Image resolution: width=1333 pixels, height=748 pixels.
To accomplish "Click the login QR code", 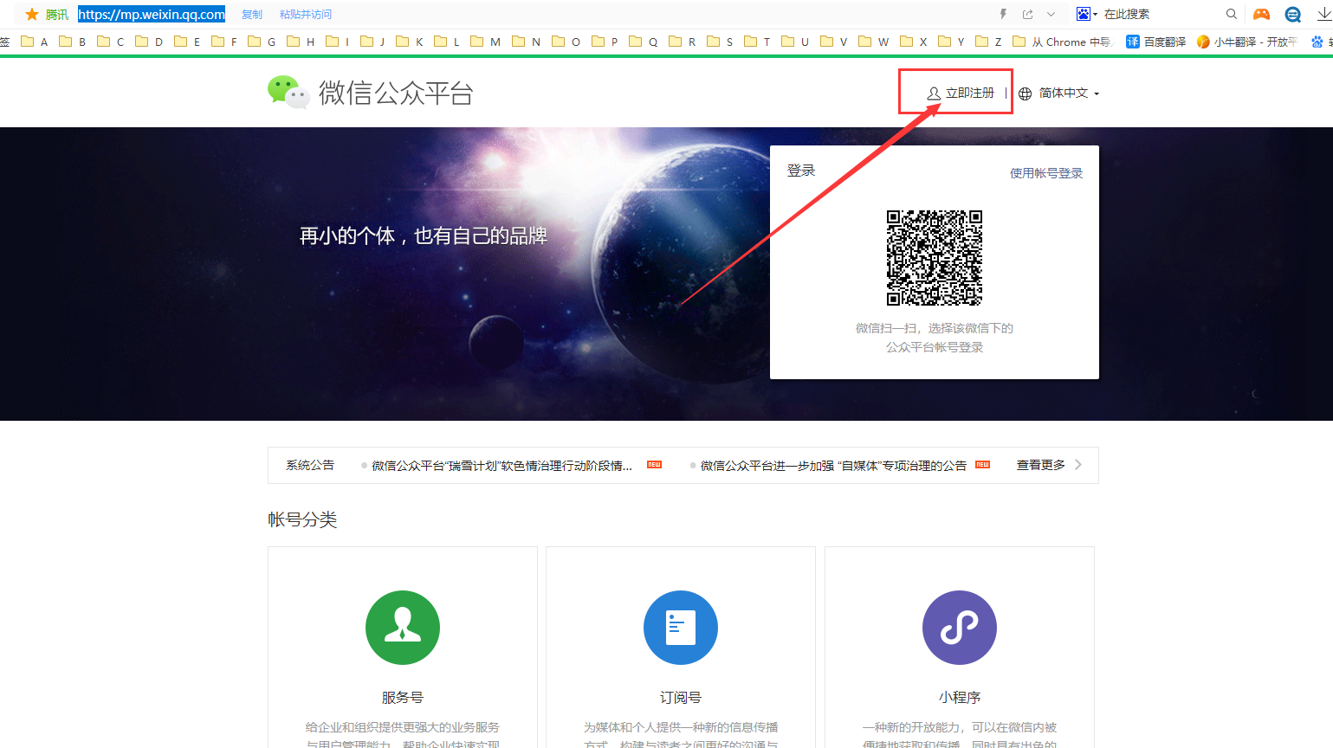I will pos(935,258).
